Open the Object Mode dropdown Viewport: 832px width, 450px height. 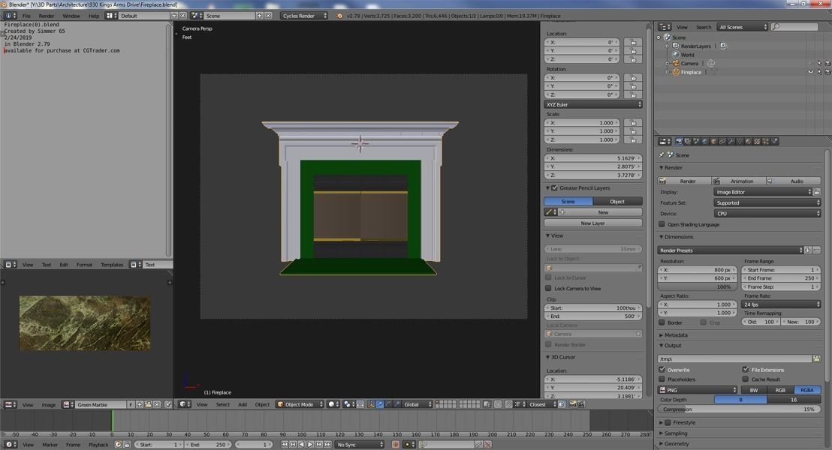pyautogui.click(x=300, y=404)
